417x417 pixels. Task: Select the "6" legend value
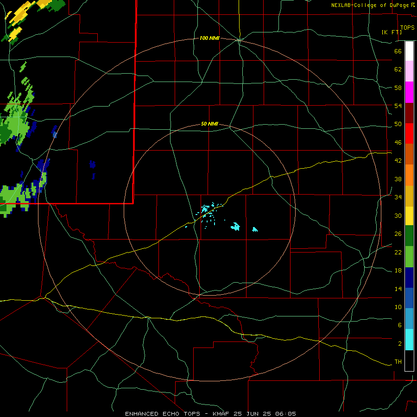click(399, 325)
